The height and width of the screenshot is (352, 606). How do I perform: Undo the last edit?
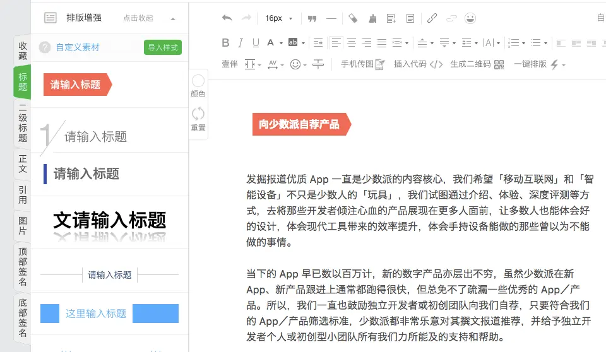click(x=227, y=18)
